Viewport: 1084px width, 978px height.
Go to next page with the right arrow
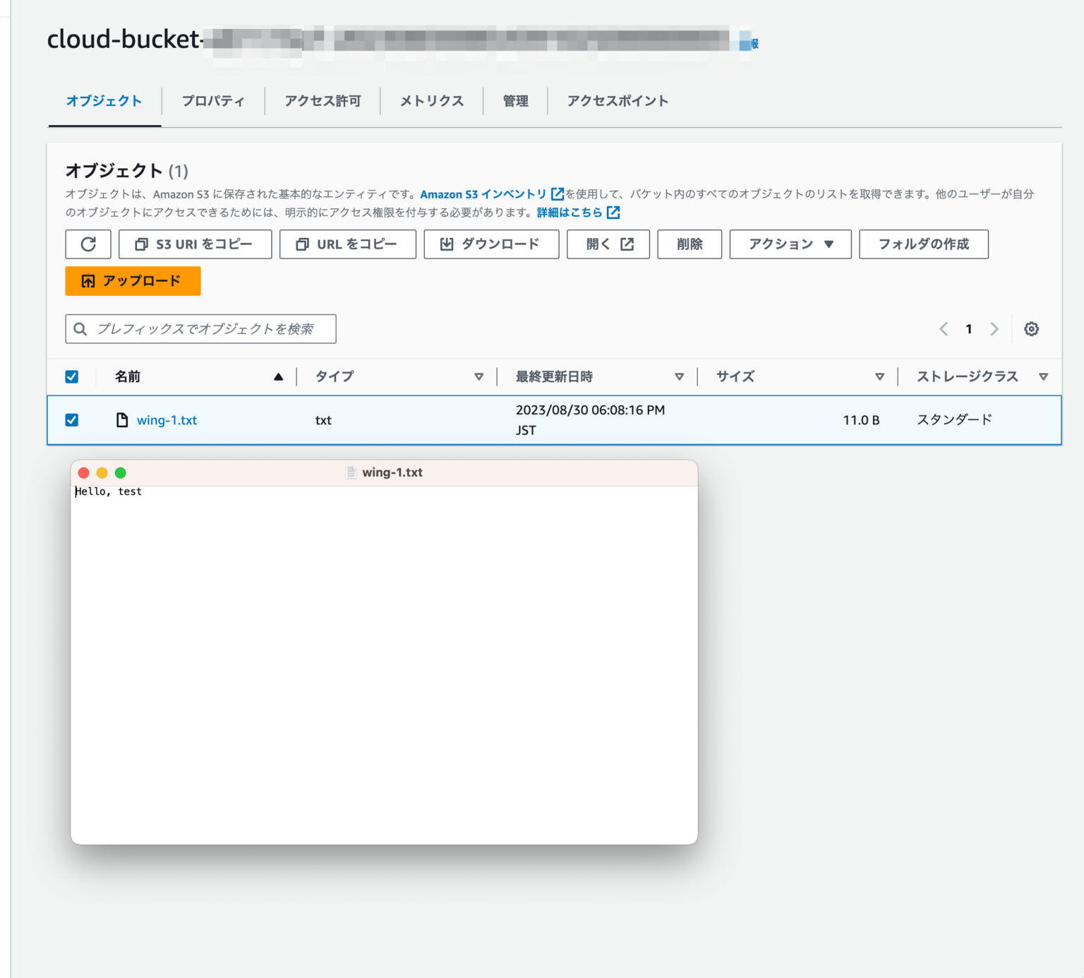pos(994,328)
